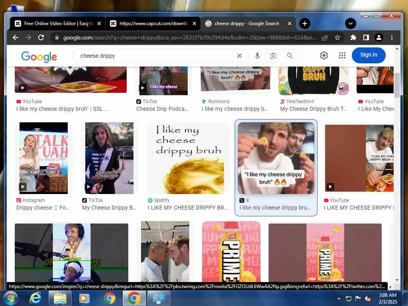The height and width of the screenshot is (306, 408).
Task: Close the Free Online Video Editor tab
Action: (99, 24)
